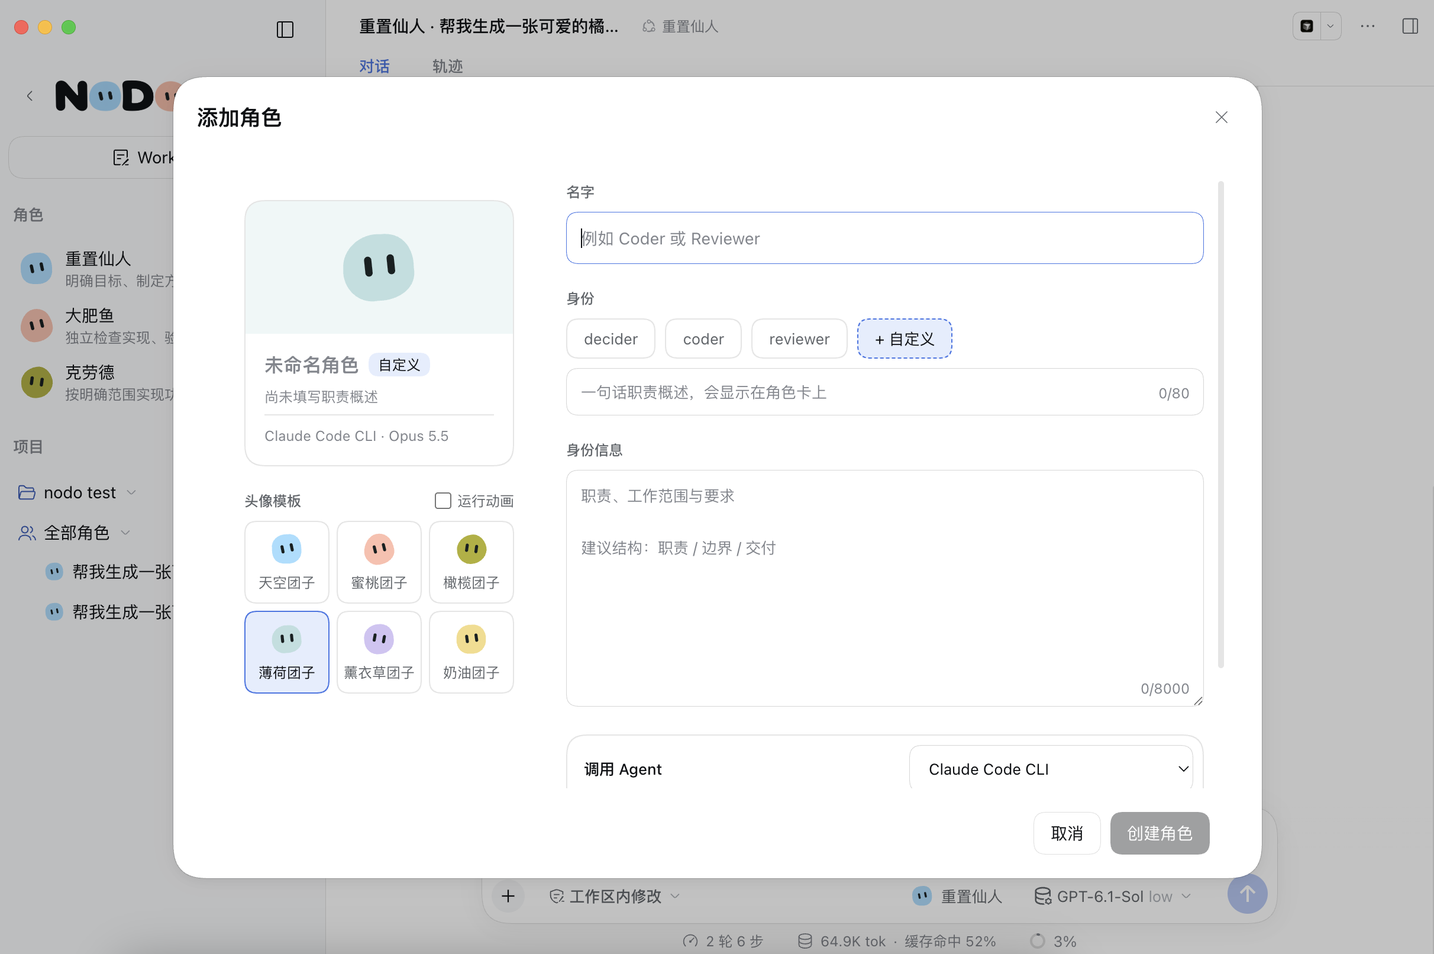Open the 调用 Agent Claude Code CLI dropdown
The image size is (1434, 954).
point(1050,769)
